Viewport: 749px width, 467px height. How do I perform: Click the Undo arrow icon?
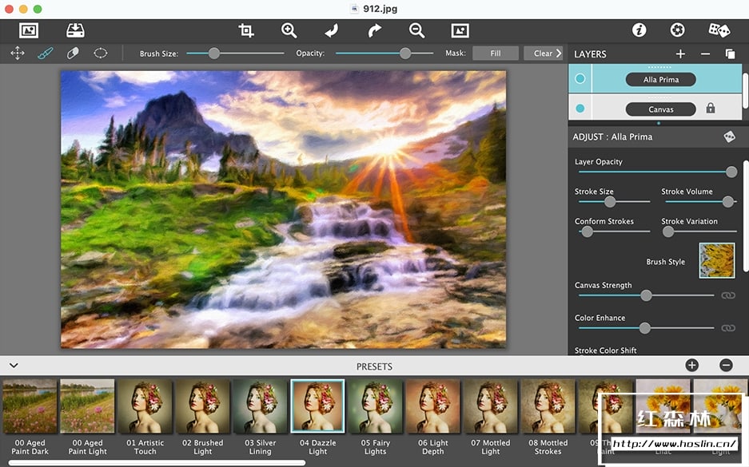pyautogui.click(x=332, y=30)
